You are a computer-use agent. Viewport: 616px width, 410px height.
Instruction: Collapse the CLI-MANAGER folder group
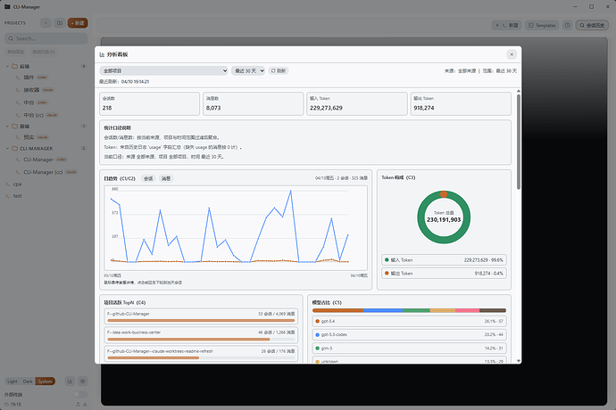tap(7, 148)
